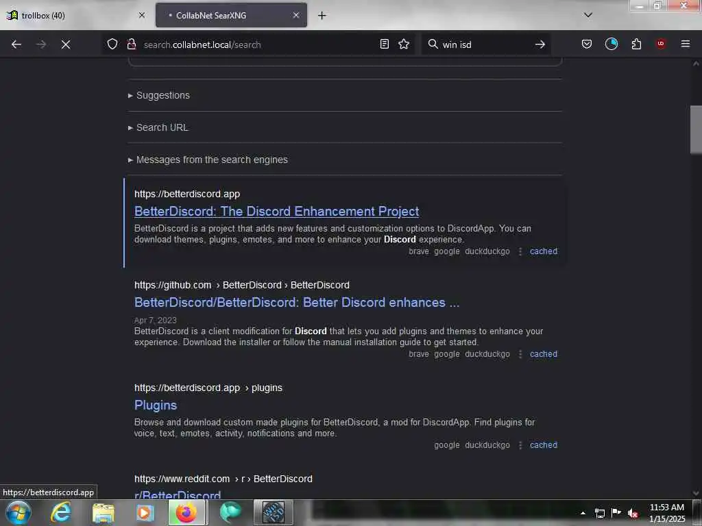Open more options dots on GitHub result
Image resolution: width=702 pixels, height=526 pixels.
(520, 355)
